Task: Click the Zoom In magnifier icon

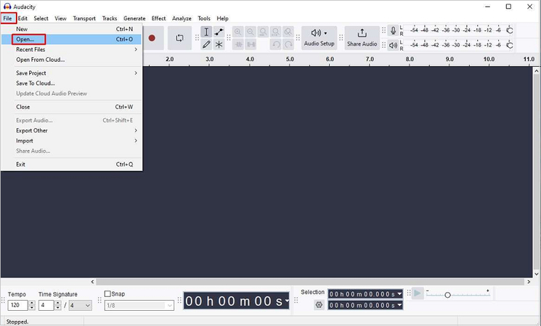Action: coord(237,32)
